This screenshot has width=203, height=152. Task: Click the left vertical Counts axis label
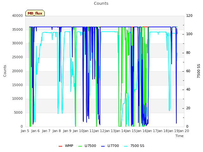pos(5,71)
